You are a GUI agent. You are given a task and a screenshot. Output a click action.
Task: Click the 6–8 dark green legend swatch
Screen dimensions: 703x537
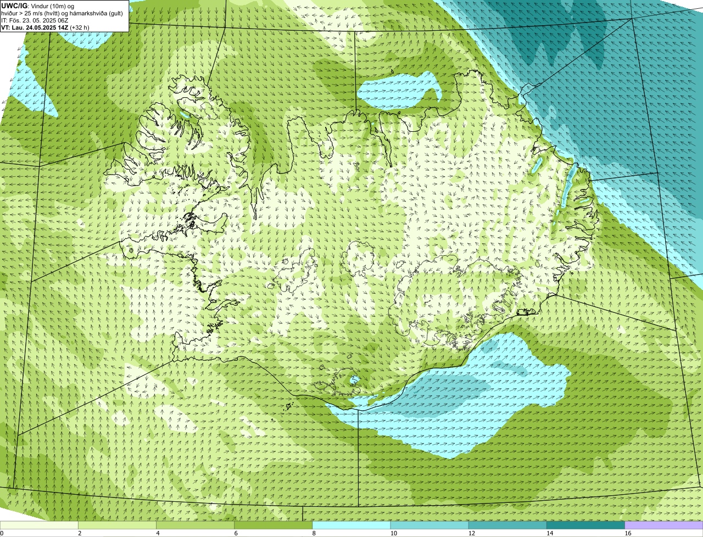tap(274, 525)
